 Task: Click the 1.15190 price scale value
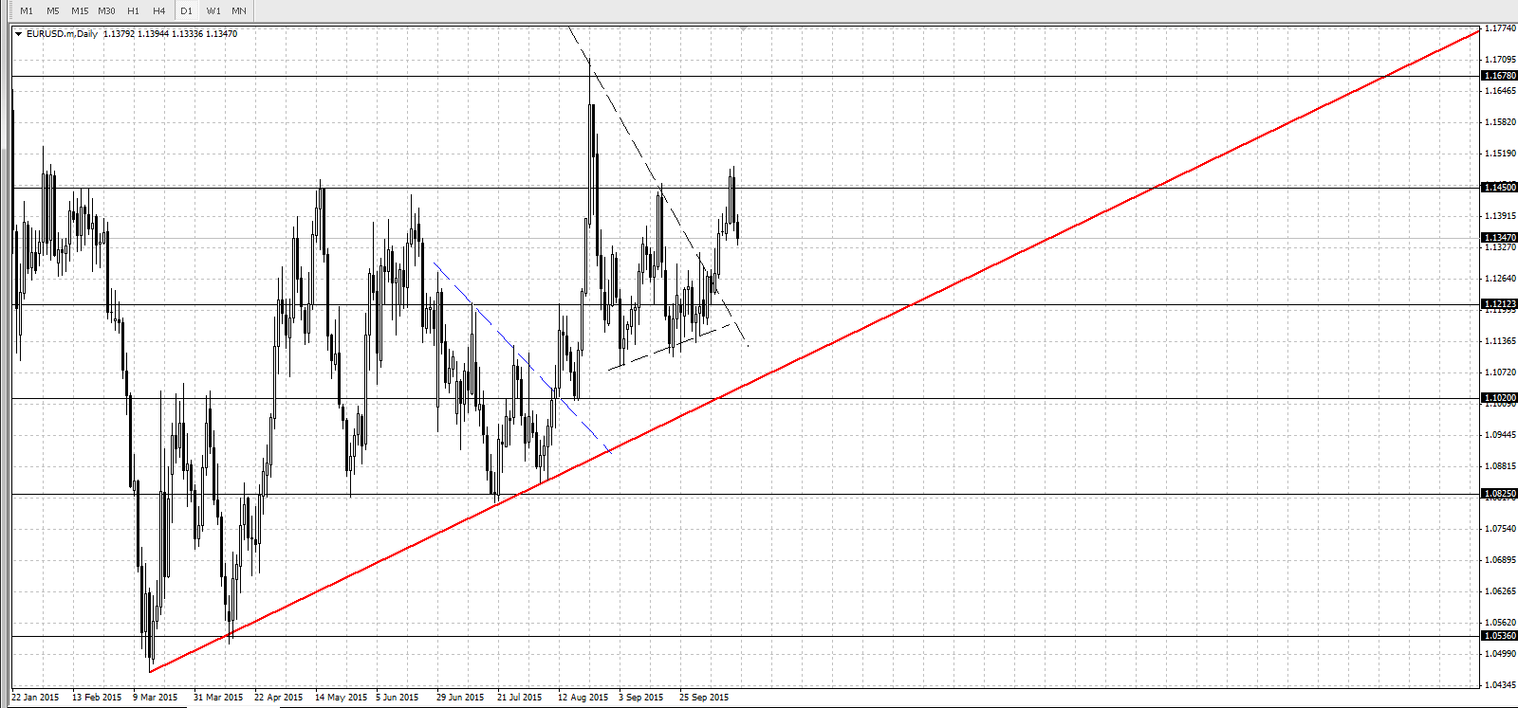click(x=1500, y=154)
